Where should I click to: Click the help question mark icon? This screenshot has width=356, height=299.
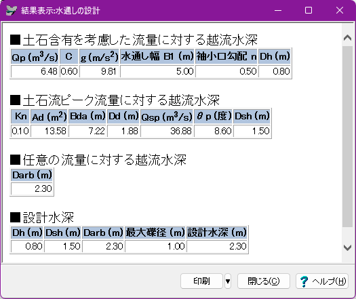click(x=304, y=281)
